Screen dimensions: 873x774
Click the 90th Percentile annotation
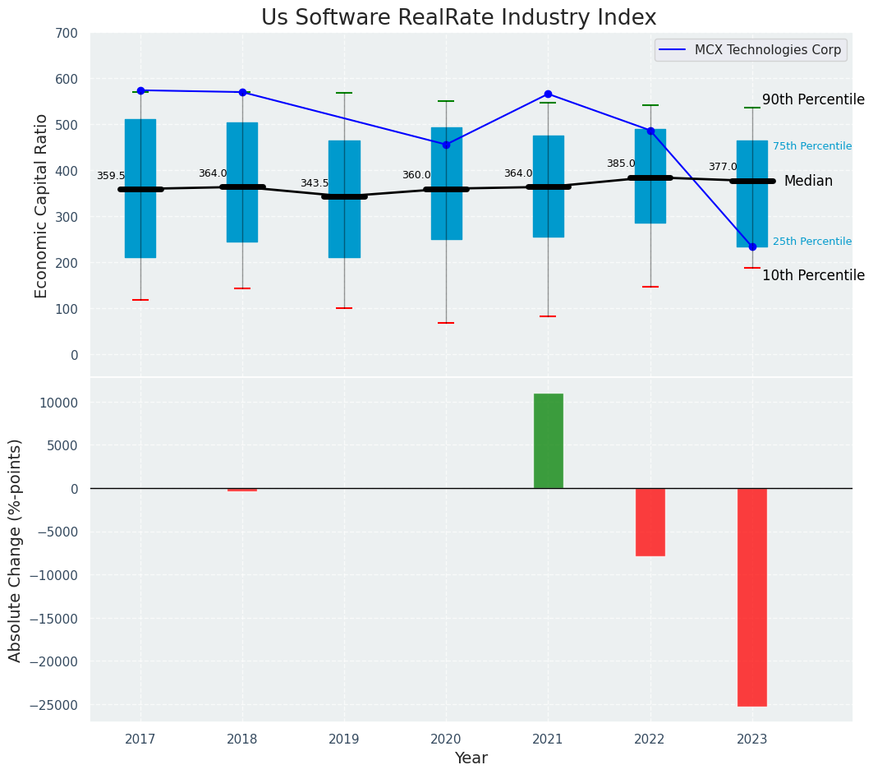coord(812,100)
